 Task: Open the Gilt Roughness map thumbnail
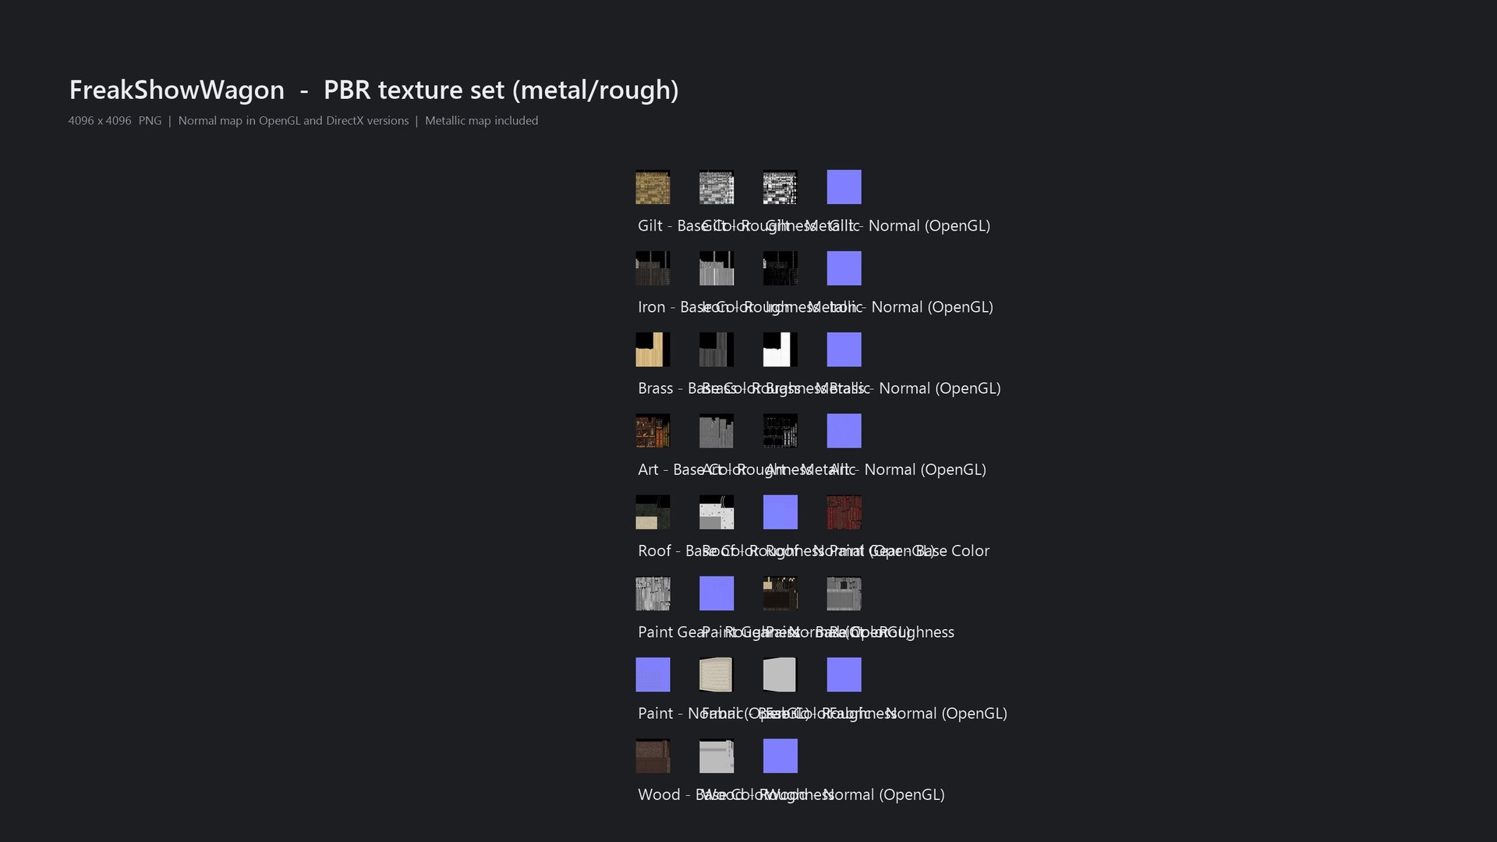coord(717,187)
